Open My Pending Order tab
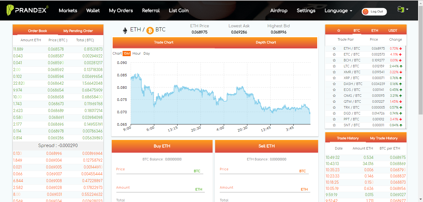 (78, 31)
